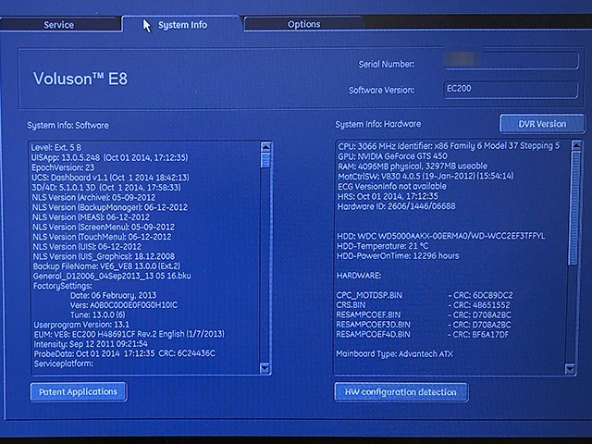Select the NLS Version (BackupManager) line
This screenshot has height=444, width=592.
[x=109, y=207]
